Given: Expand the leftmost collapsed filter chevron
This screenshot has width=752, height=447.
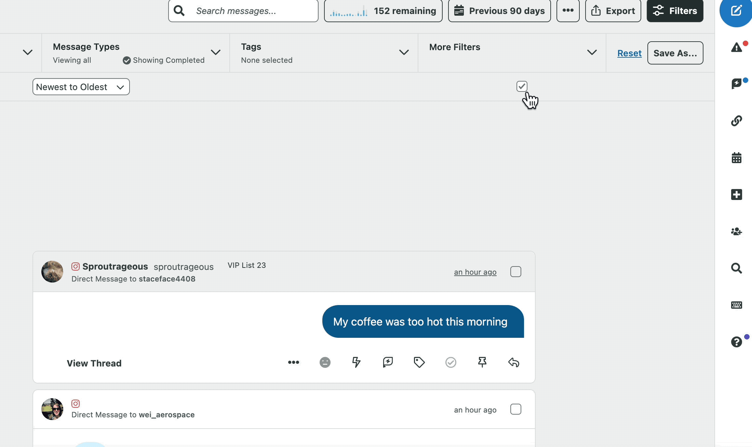Looking at the screenshot, I should pyautogui.click(x=28, y=53).
